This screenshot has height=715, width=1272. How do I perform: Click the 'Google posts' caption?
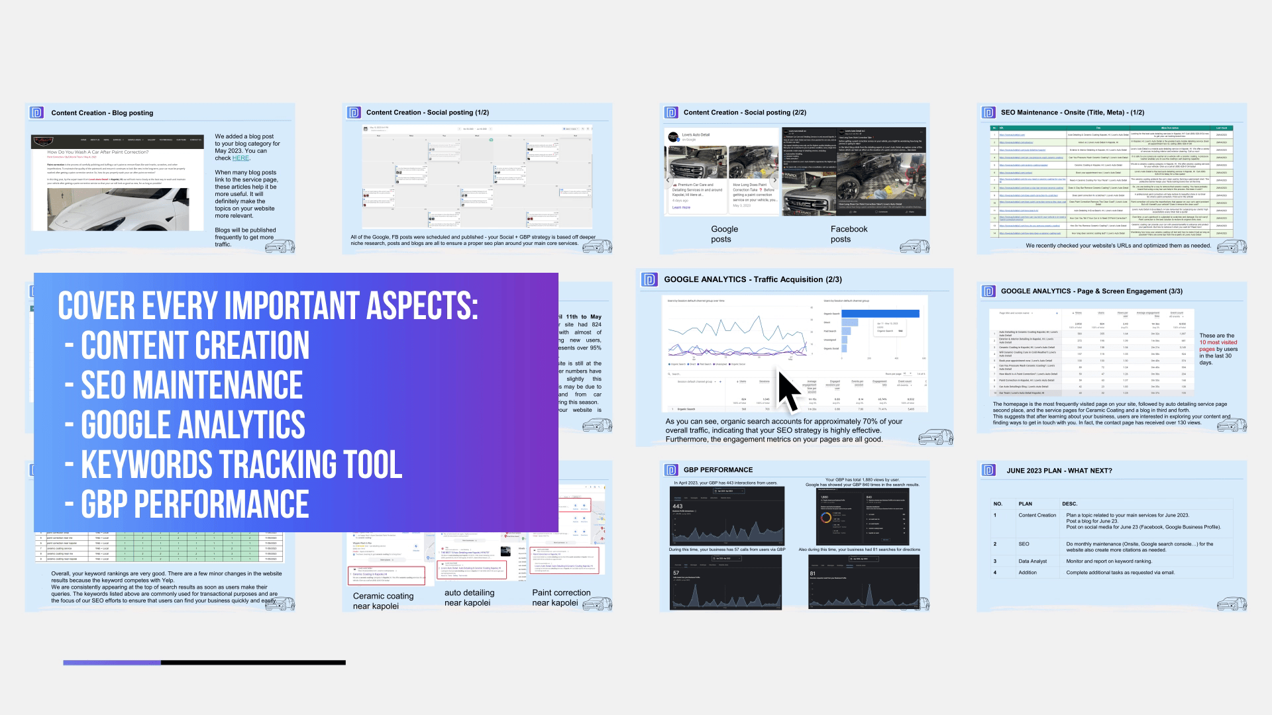click(x=723, y=234)
